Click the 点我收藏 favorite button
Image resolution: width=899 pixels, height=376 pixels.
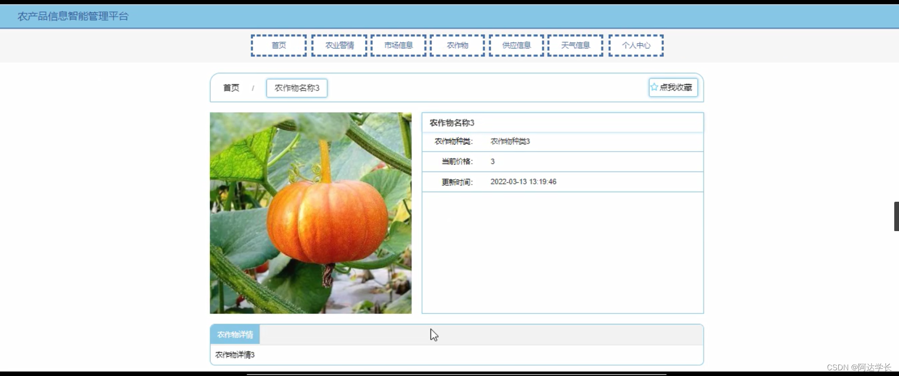pos(673,87)
